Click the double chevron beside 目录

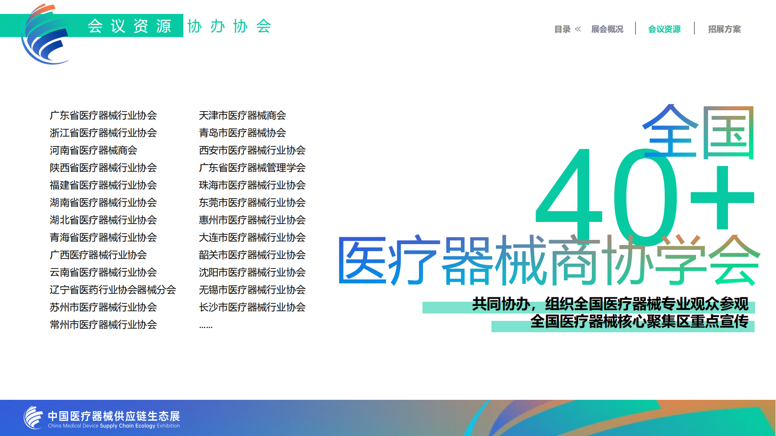(578, 29)
